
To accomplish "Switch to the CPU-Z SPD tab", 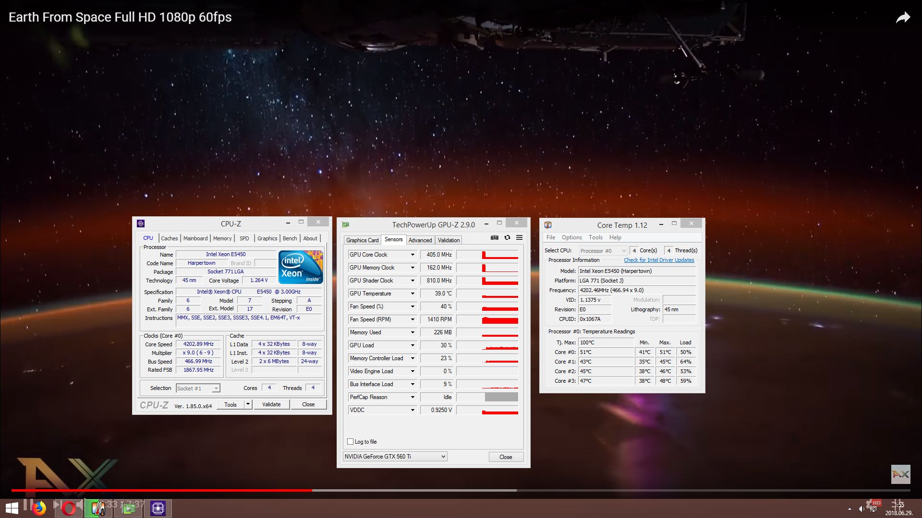I will click(244, 238).
